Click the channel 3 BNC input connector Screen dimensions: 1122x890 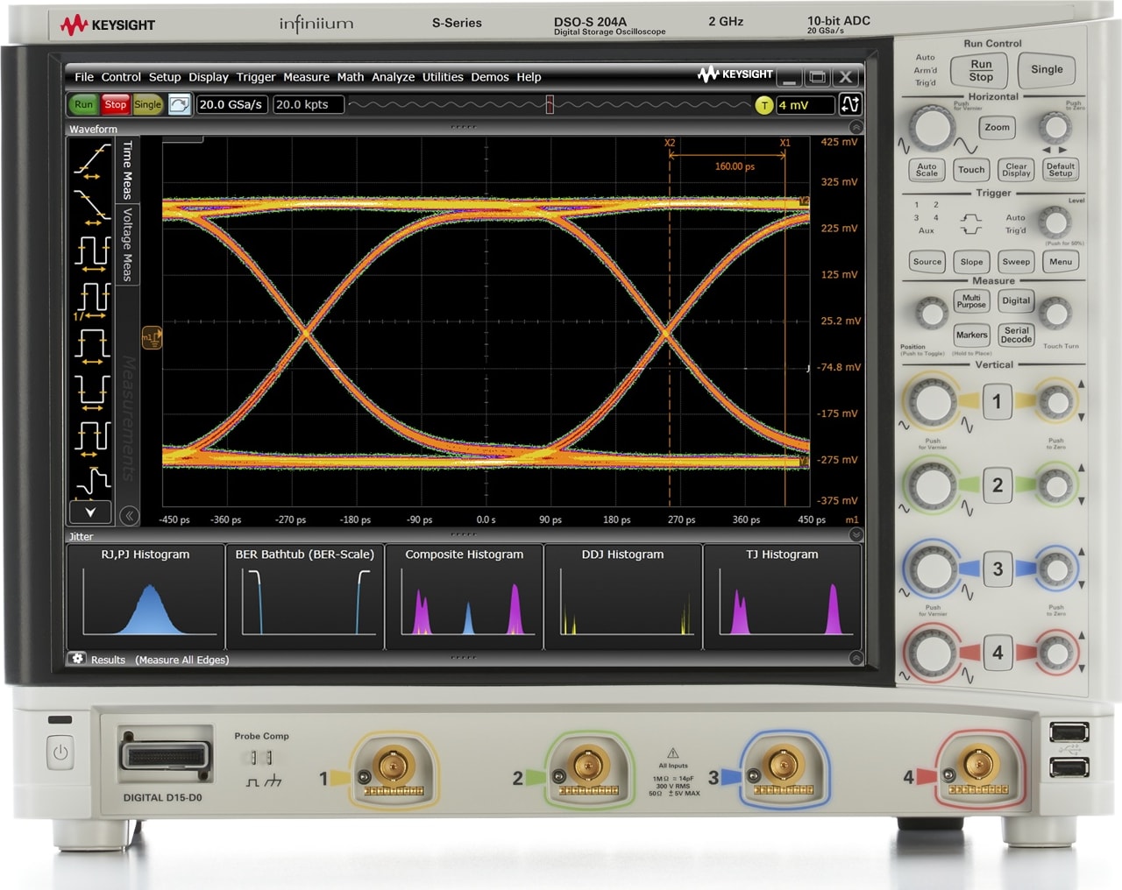[783, 765]
